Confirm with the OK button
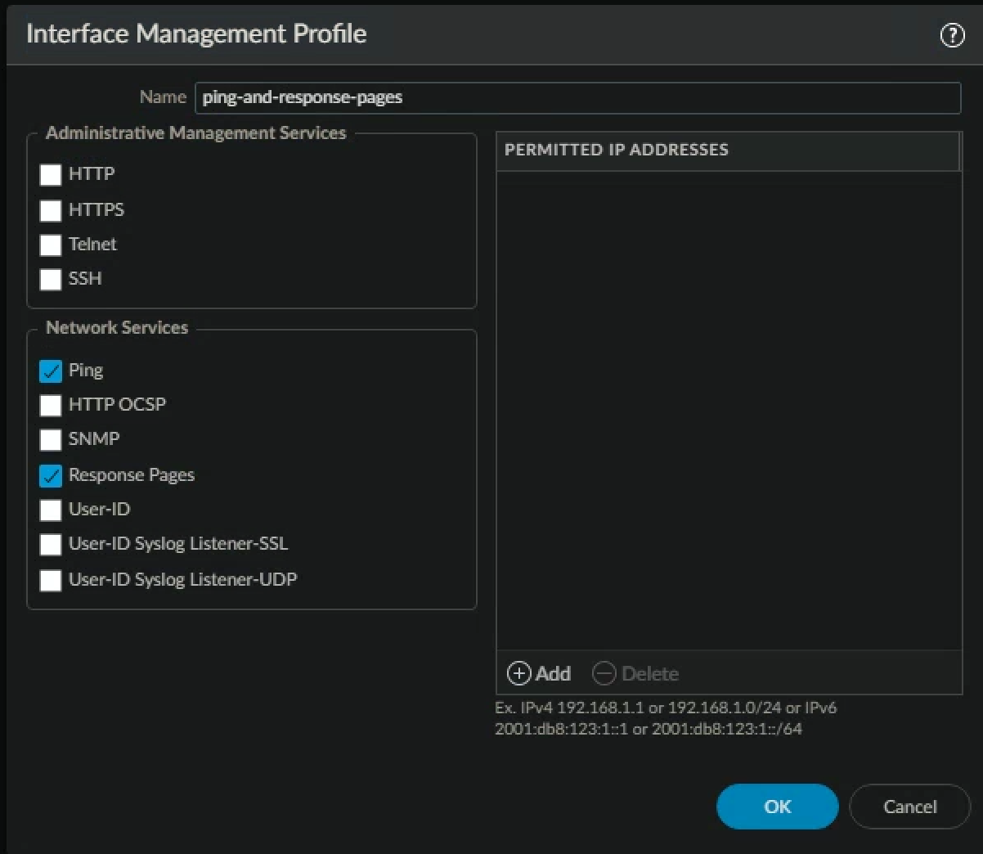This screenshot has width=983, height=854. tap(777, 807)
